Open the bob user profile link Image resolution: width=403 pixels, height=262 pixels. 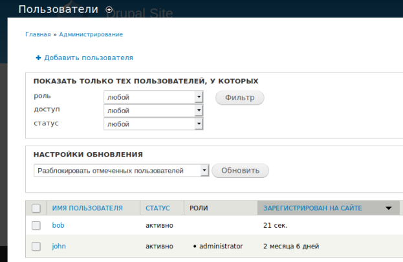pyautogui.click(x=58, y=225)
